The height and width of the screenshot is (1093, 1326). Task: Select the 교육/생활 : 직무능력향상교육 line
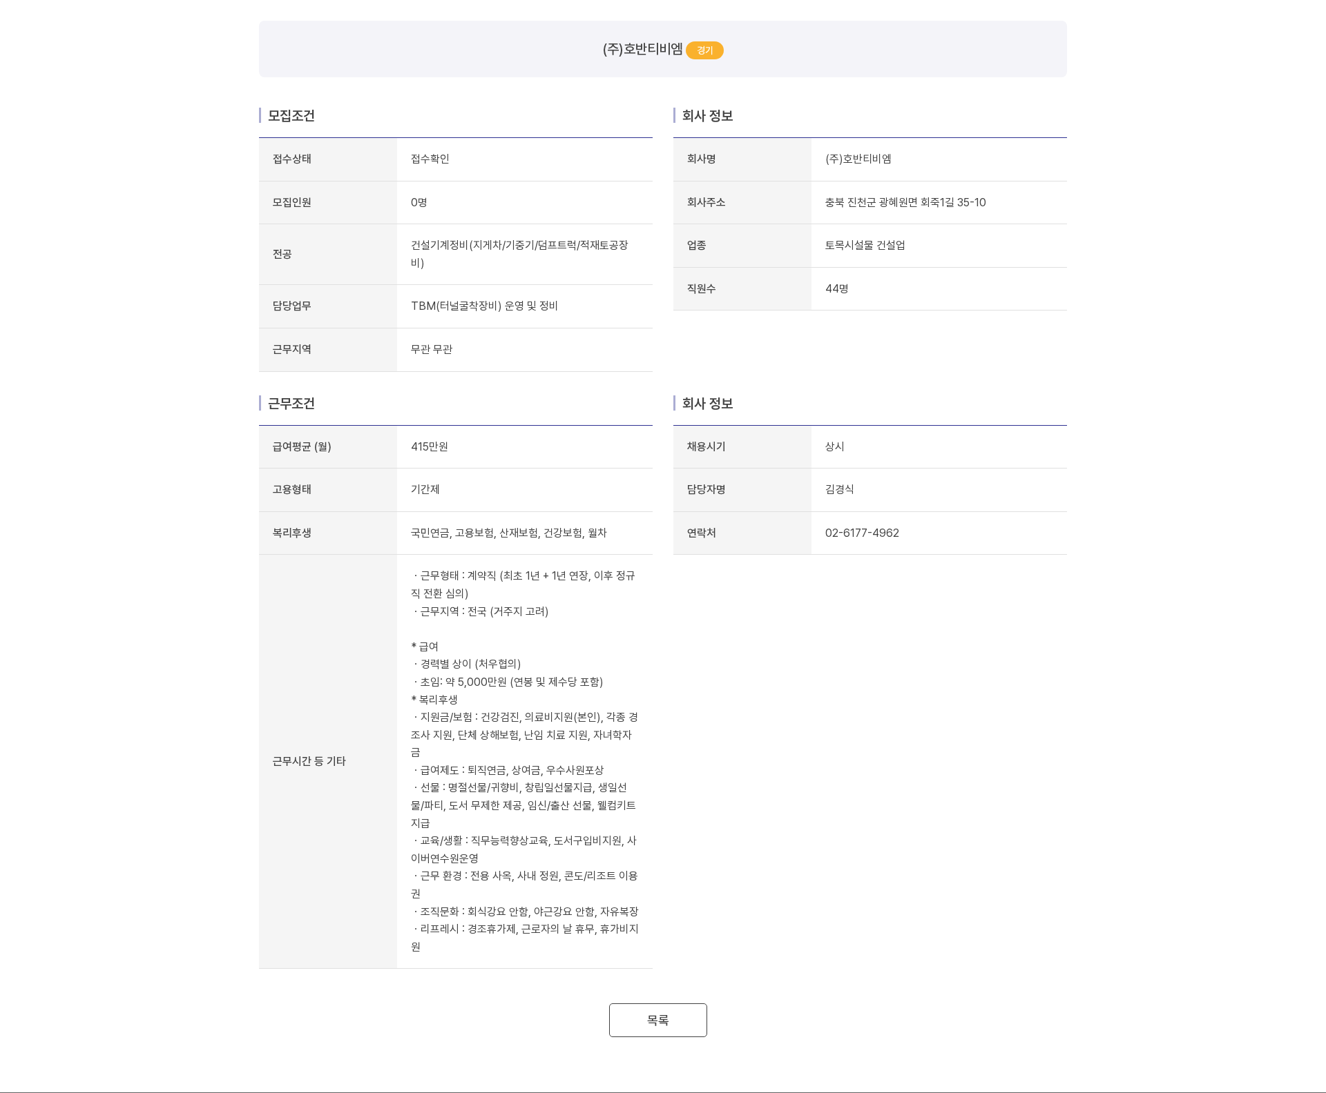coord(524,850)
